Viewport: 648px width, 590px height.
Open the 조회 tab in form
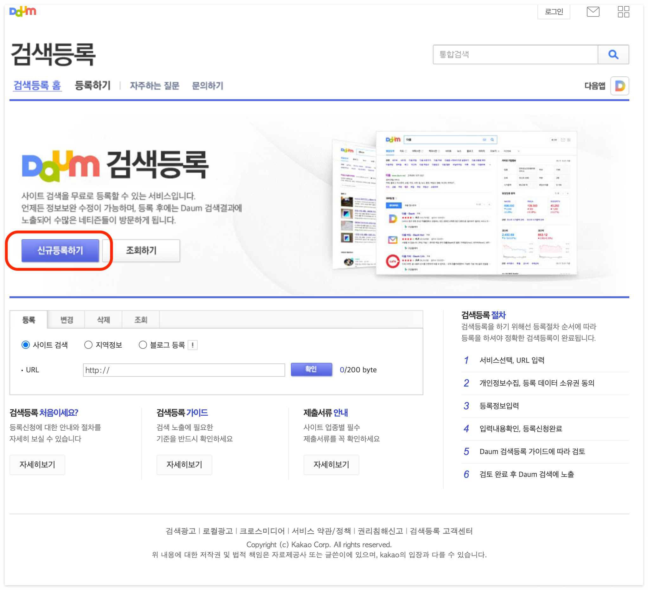tap(140, 320)
